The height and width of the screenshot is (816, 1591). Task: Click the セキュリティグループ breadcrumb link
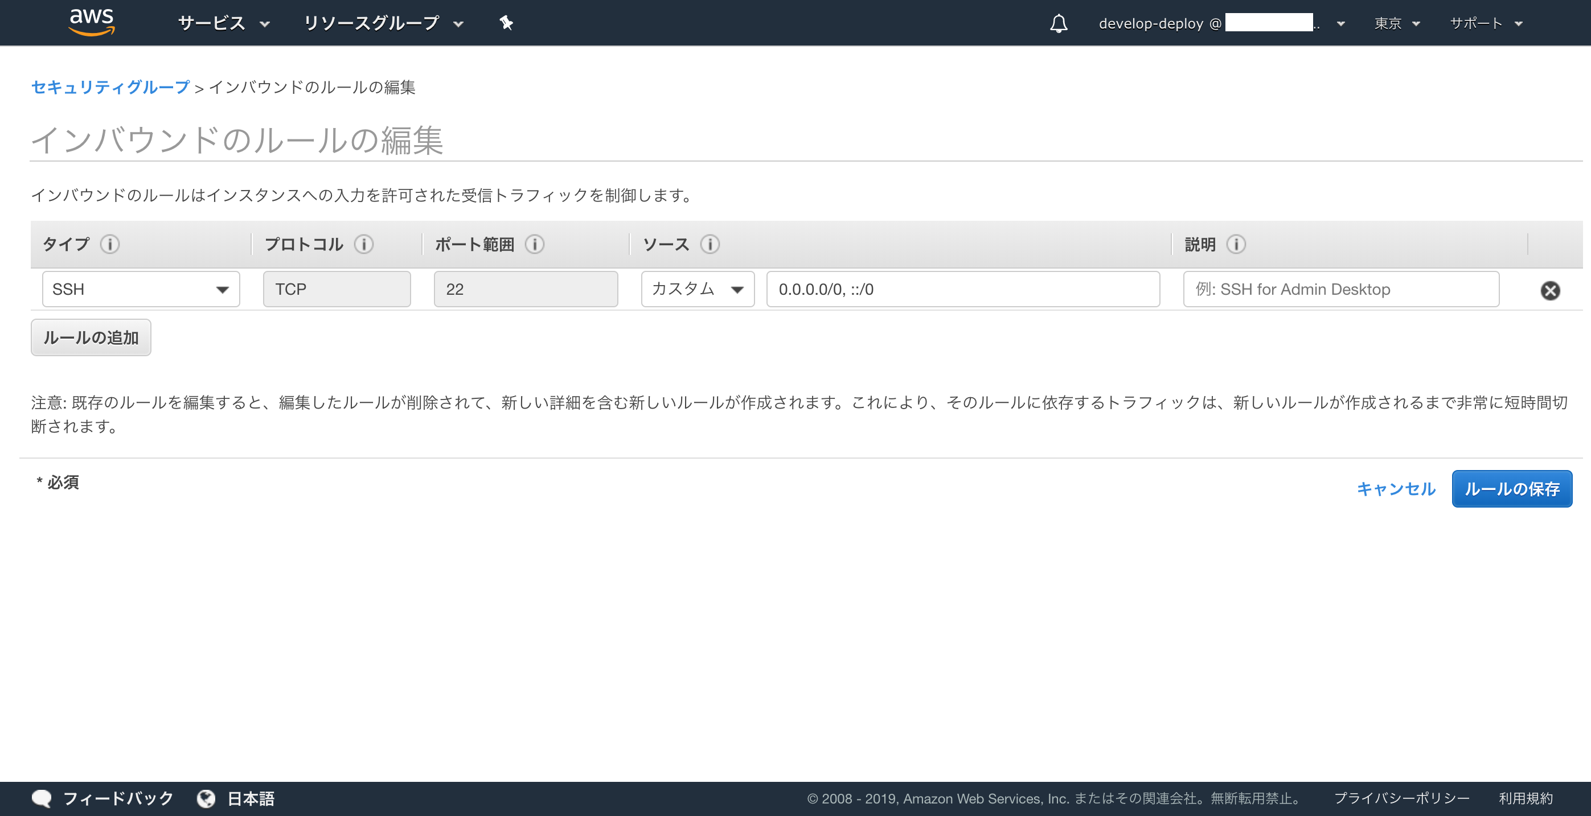pyautogui.click(x=110, y=87)
